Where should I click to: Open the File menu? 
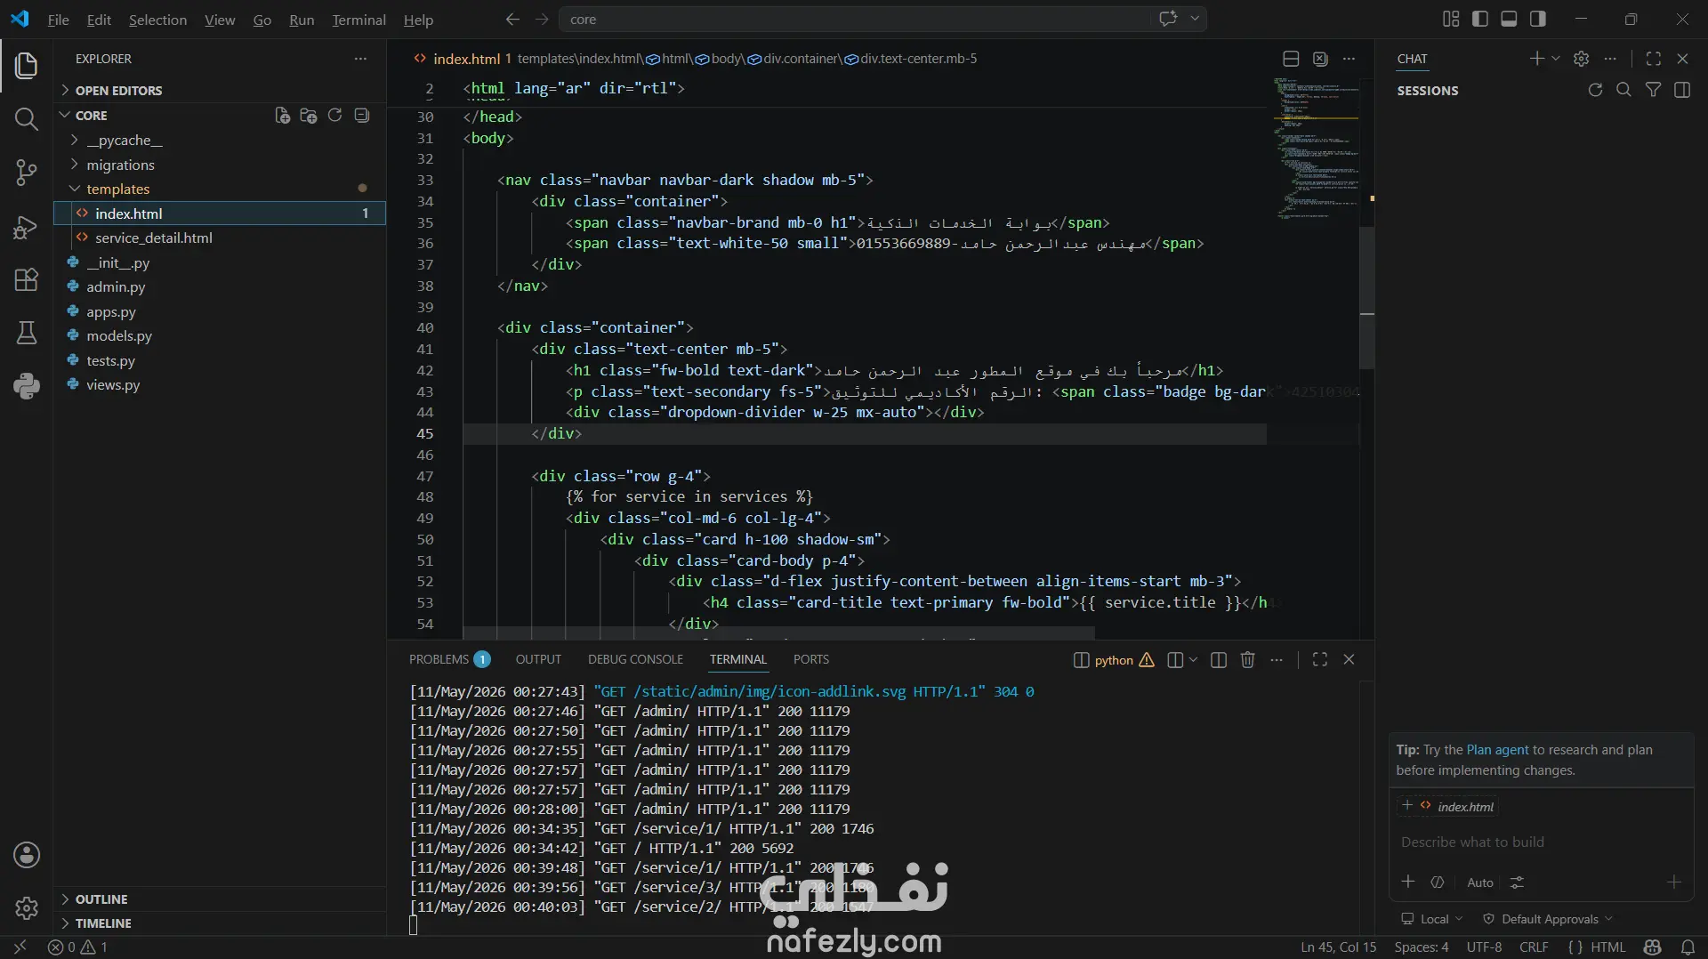58,20
